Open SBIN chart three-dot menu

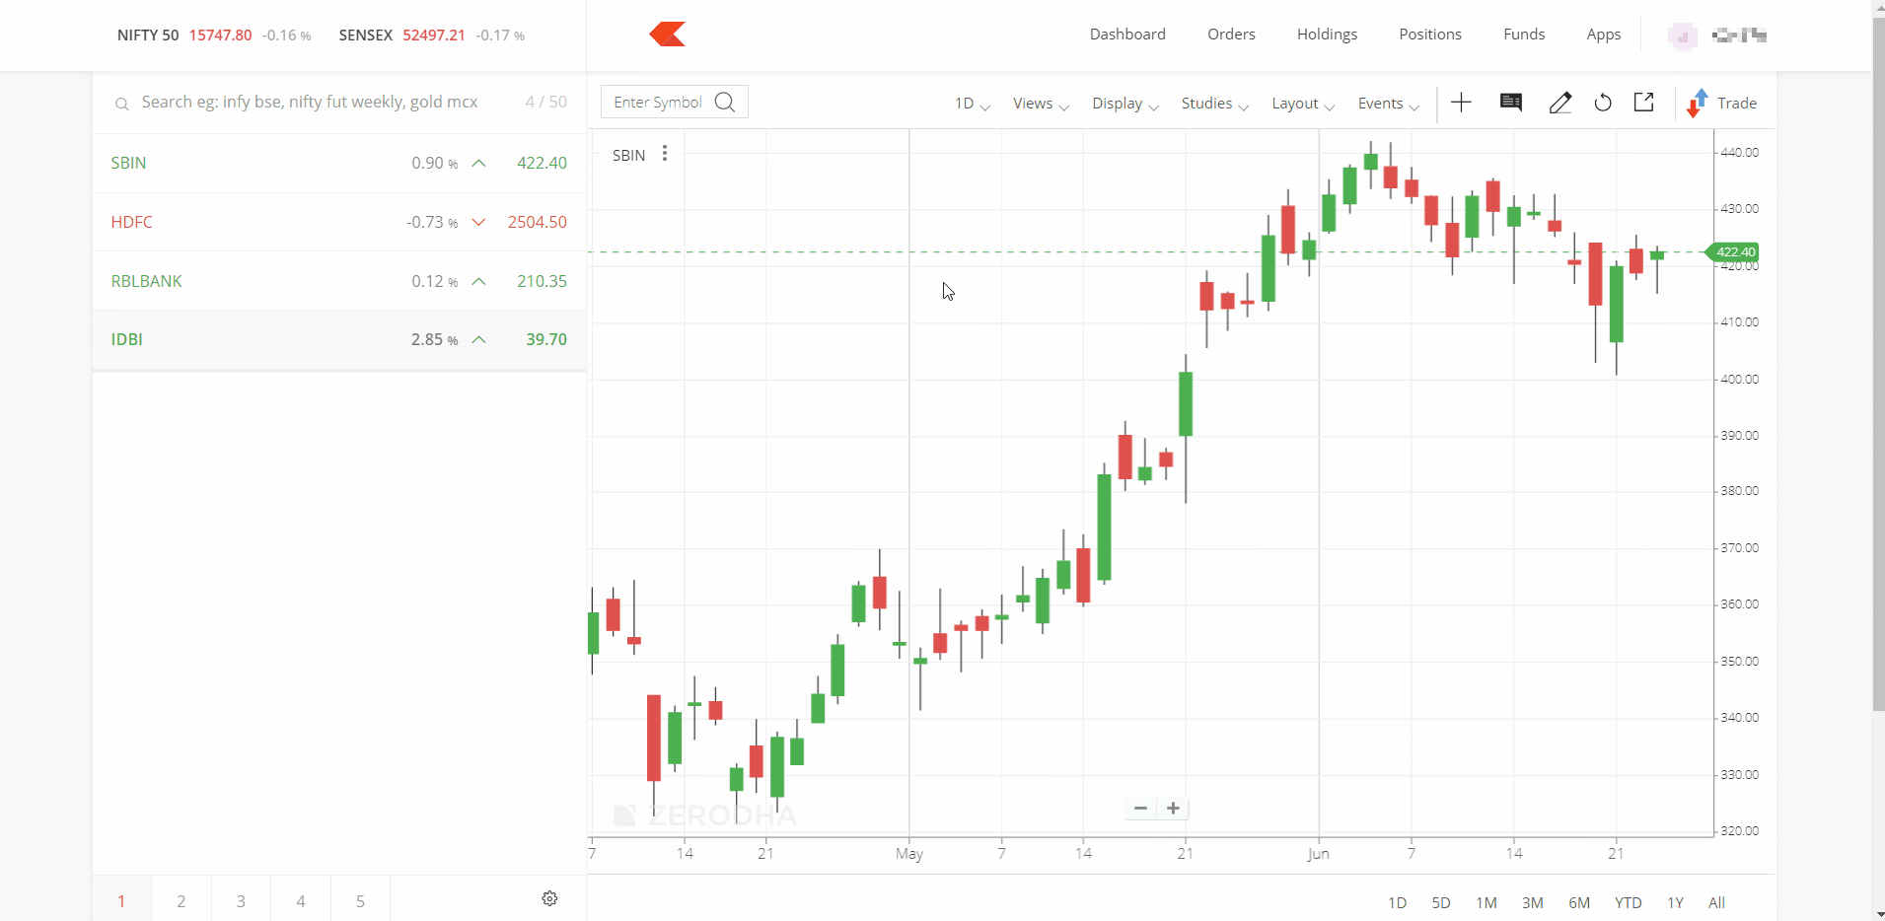click(665, 154)
